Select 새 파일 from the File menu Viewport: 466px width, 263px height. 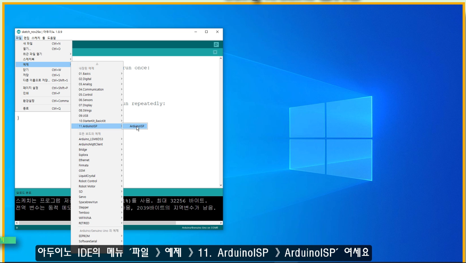44,43
